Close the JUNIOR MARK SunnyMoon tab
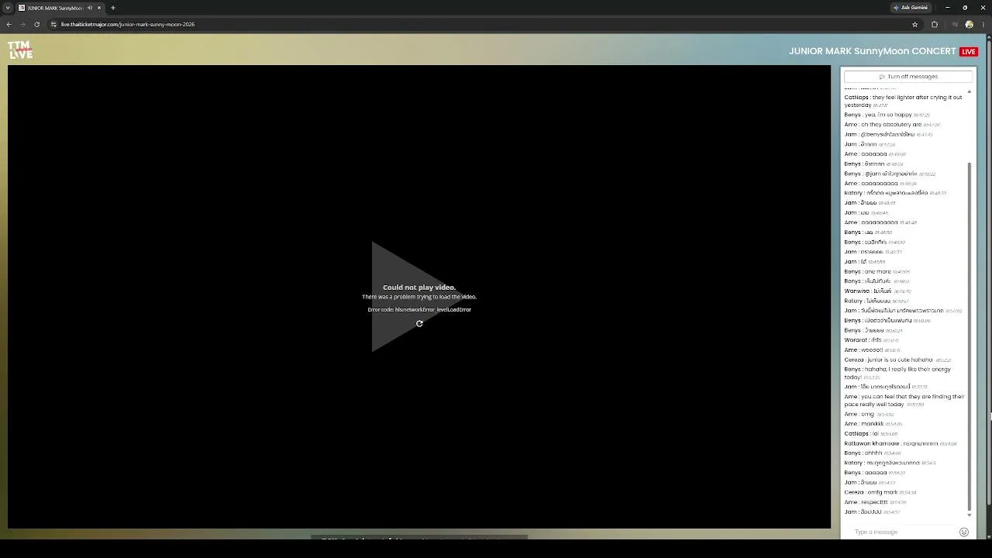Image resolution: width=992 pixels, height=558 pixels. (x=99, y=8)
